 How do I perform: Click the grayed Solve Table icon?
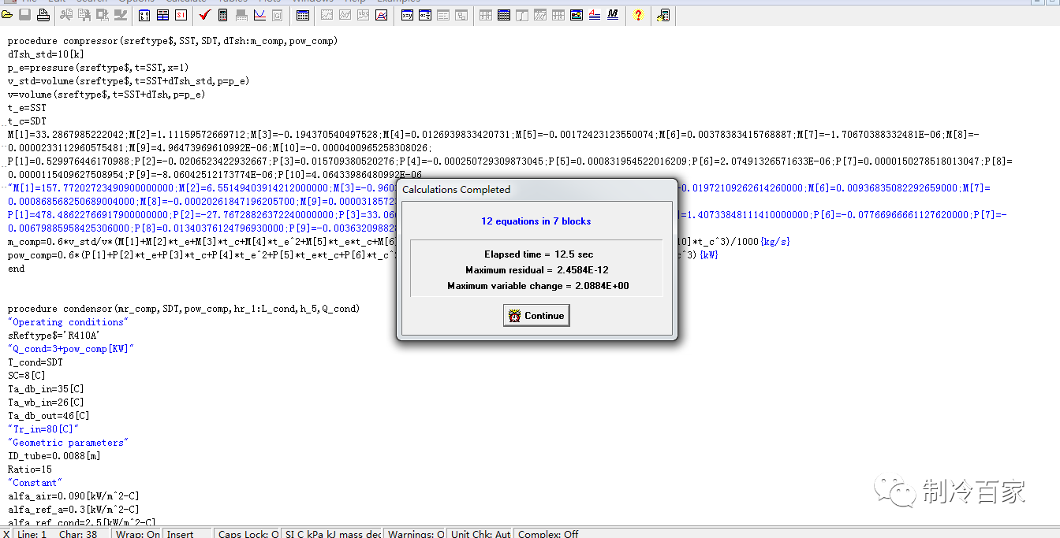tap(241, 15)
